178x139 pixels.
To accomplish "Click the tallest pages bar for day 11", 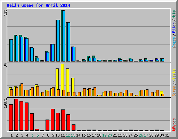I will (64, 36).
